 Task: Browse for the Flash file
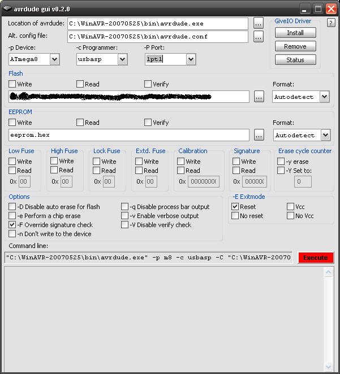(x=259, y=97)
